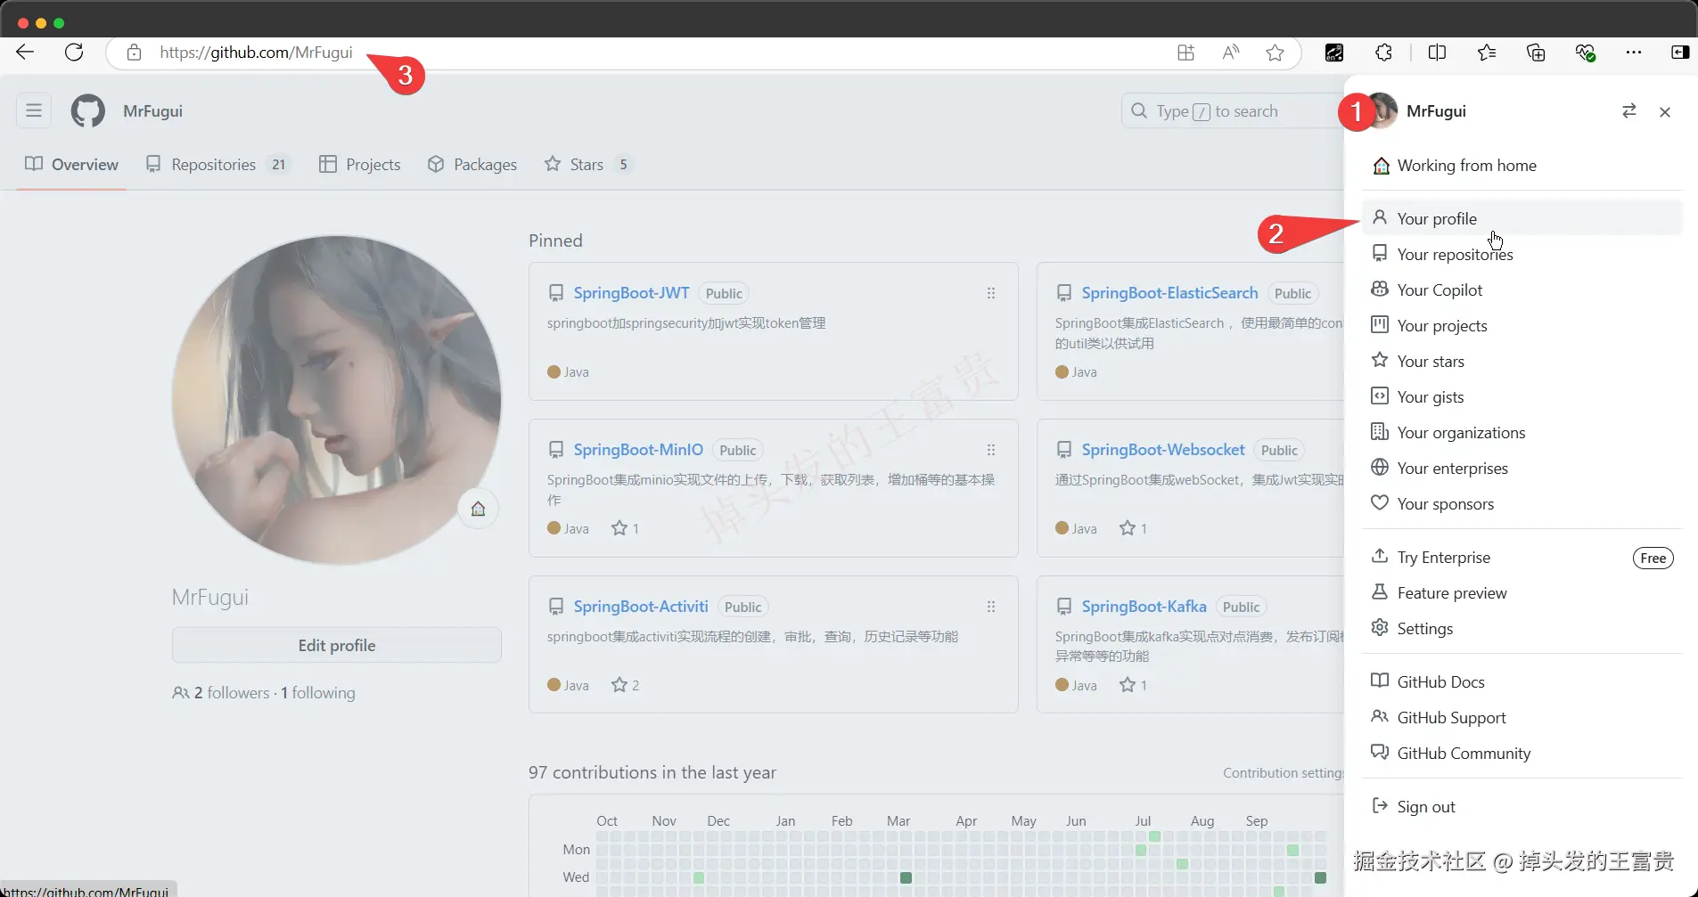Open the SpringBoot-Websocket repository link
This screenshot has width=1698, height=897.
point(1163,450)
